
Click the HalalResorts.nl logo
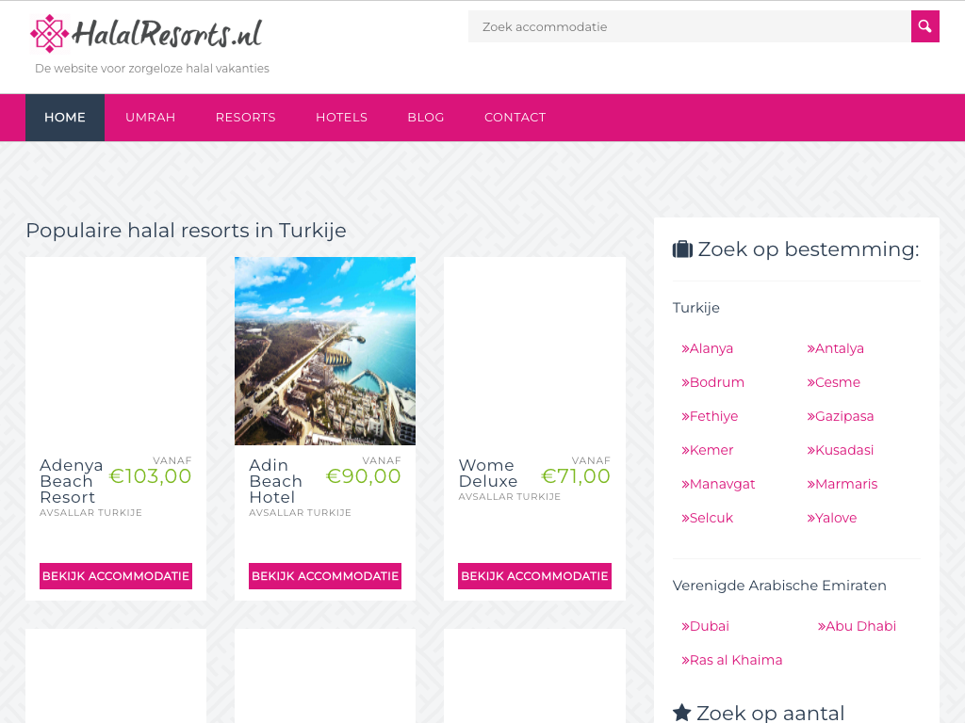coord(146,34)
